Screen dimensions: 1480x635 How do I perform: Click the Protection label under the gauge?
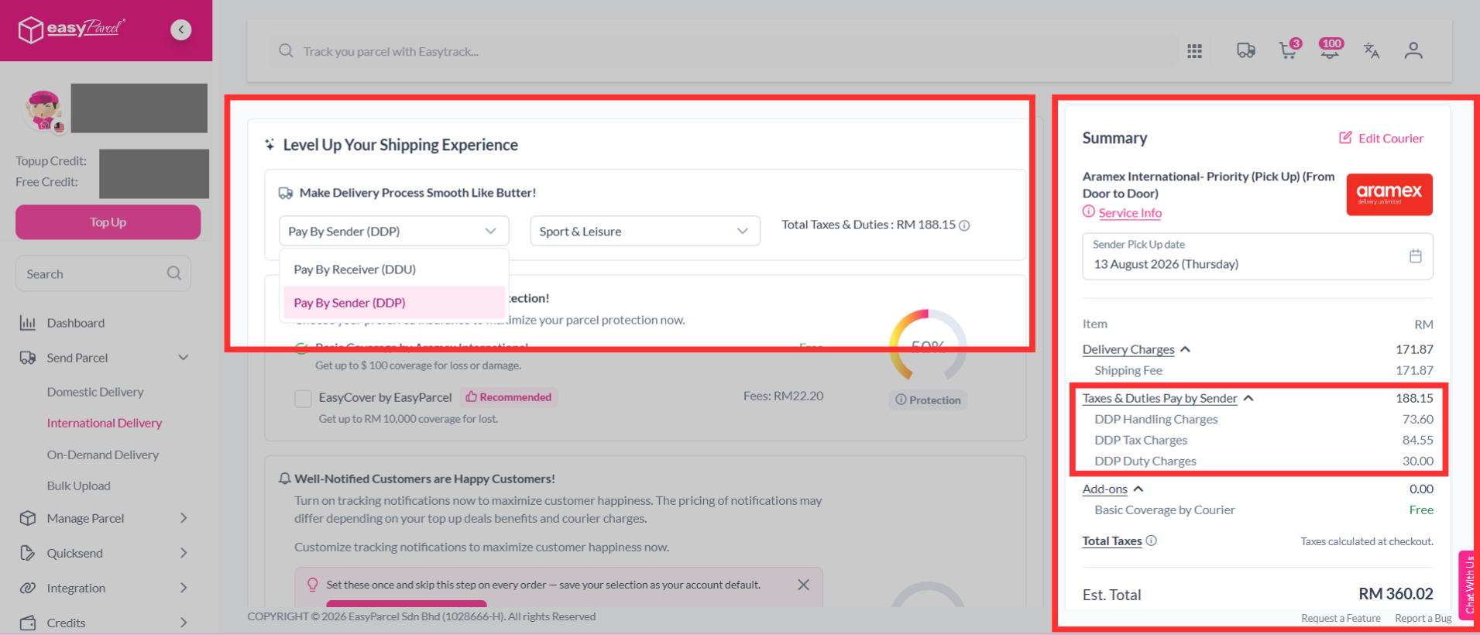(928, 400)
